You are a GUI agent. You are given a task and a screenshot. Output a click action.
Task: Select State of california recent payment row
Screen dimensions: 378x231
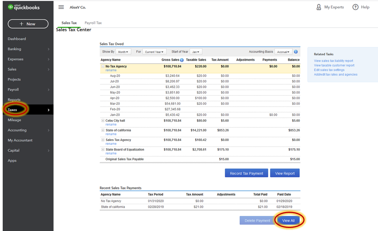[200, 207]
